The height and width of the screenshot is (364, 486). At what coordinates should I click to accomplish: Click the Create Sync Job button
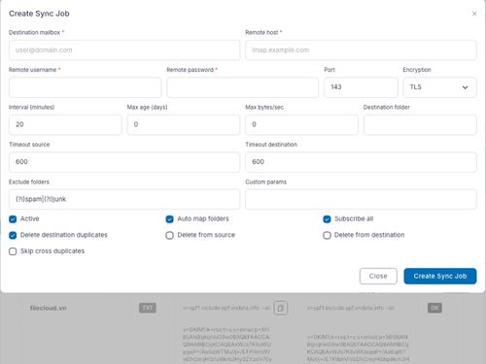pos(440,276)
